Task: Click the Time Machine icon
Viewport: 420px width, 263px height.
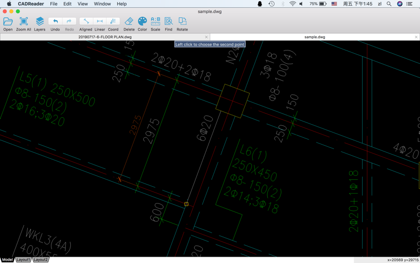Action: [x=271, y=4]
